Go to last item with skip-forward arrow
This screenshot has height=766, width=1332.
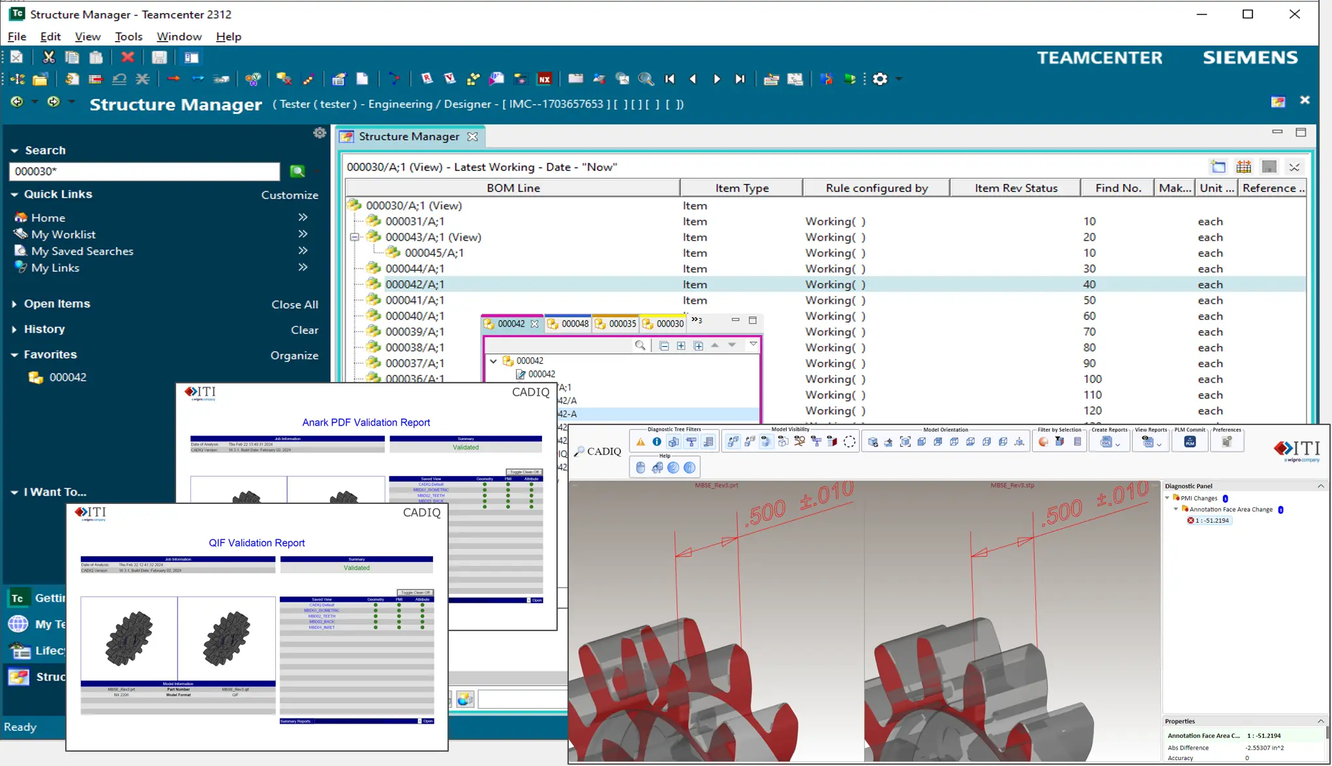740,79
